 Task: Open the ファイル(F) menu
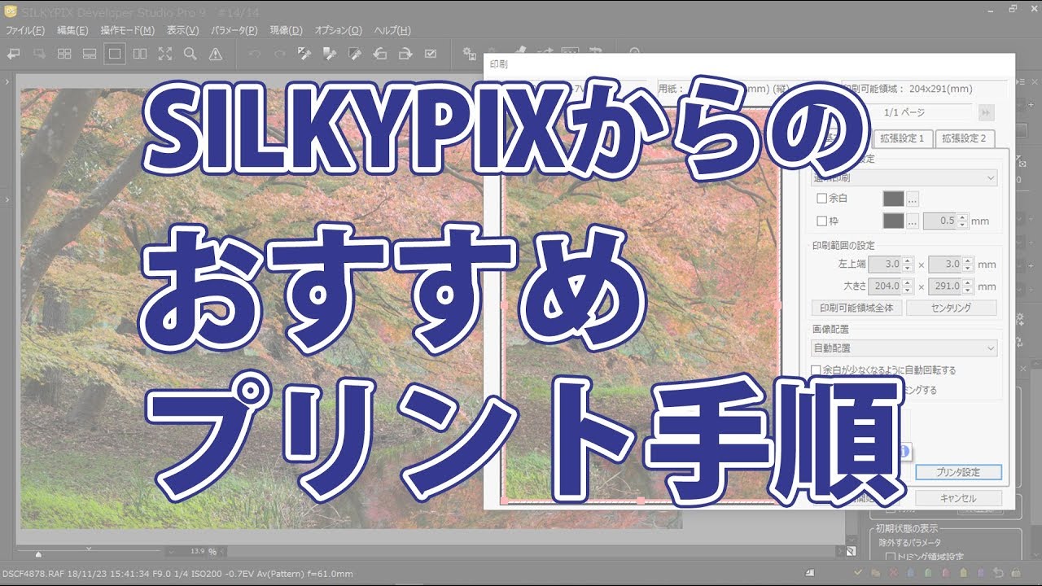tap(25, 30)
